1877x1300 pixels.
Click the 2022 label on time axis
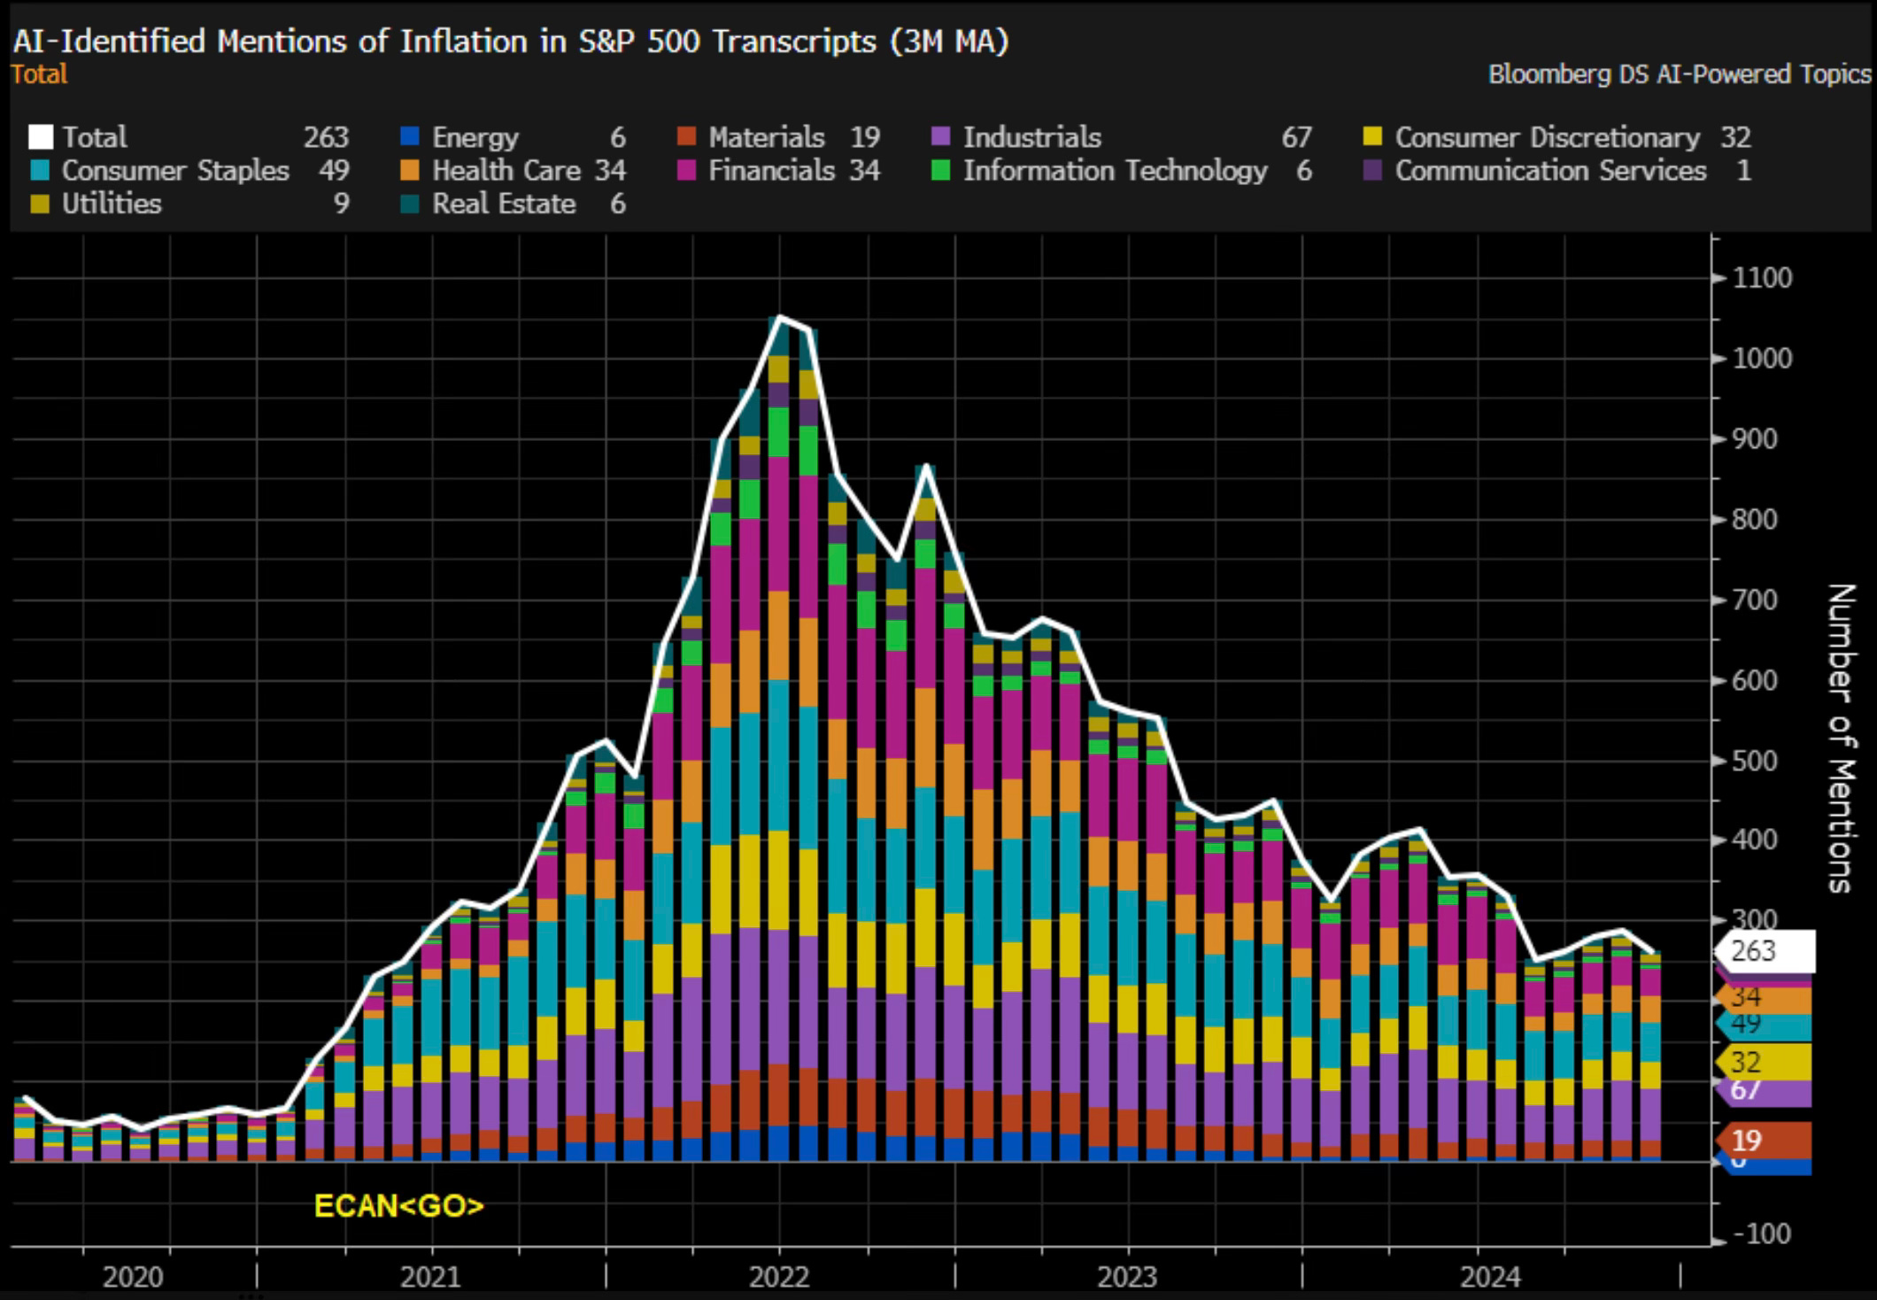pos(778,1277)
